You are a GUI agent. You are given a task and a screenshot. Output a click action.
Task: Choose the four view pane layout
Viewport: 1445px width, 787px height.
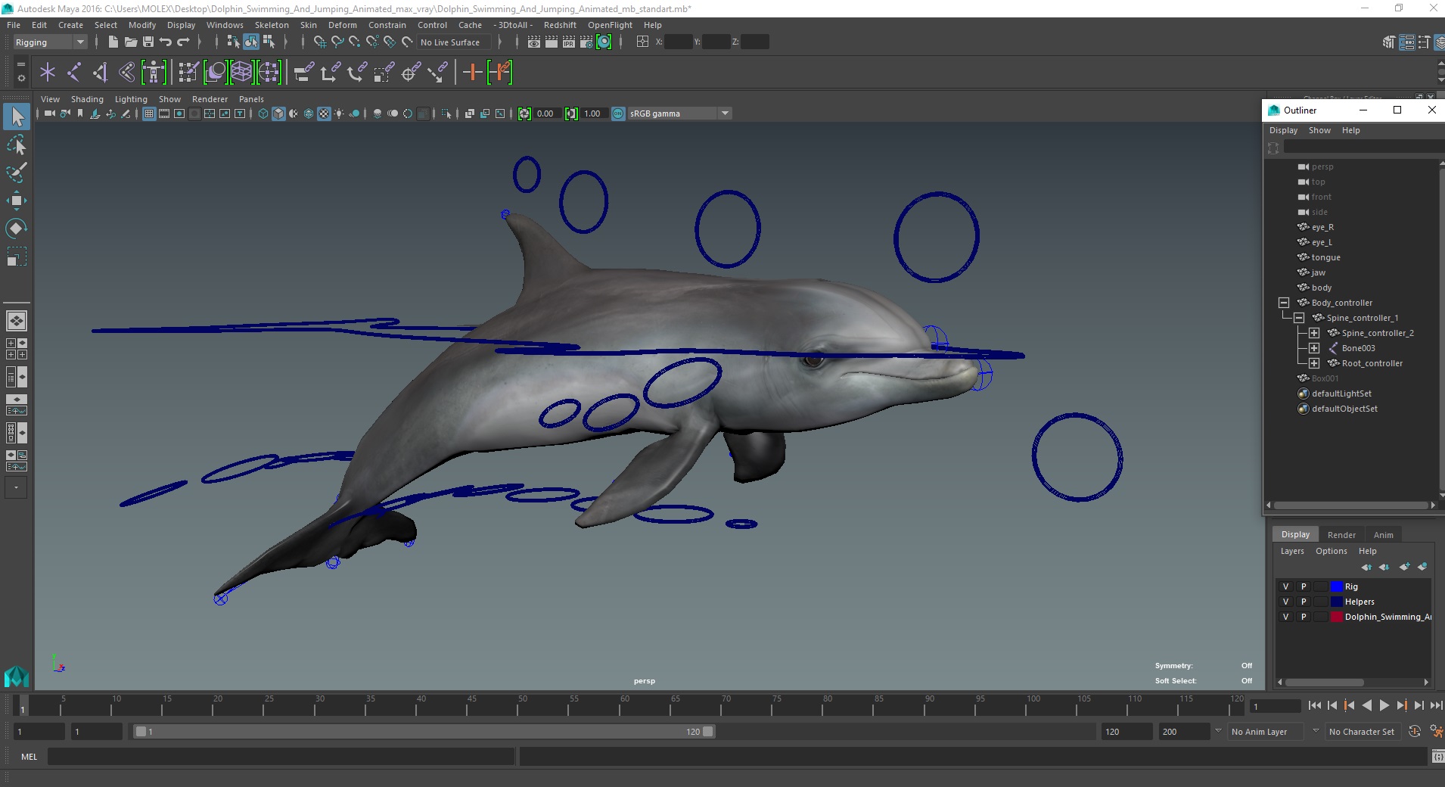pyautogui.click(x=17, y=349)
